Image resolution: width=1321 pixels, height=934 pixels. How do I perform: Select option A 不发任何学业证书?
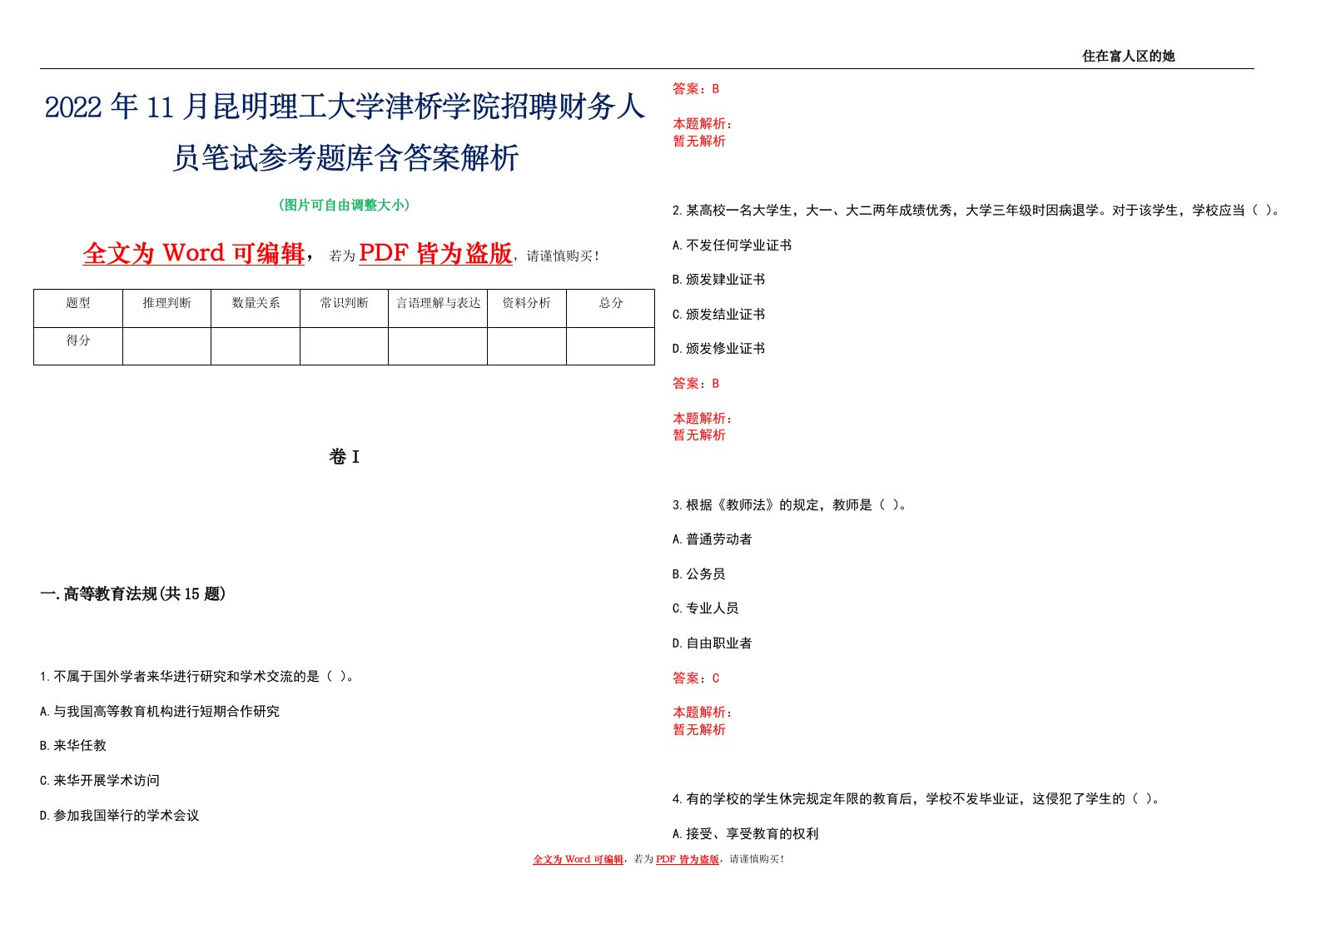pos(733,246)
